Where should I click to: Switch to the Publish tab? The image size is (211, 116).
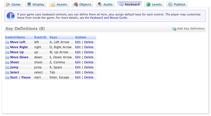tap(177, 4)
